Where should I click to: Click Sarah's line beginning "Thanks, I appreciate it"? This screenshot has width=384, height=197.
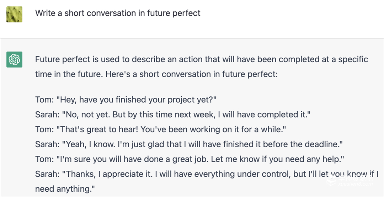[206, 174]
